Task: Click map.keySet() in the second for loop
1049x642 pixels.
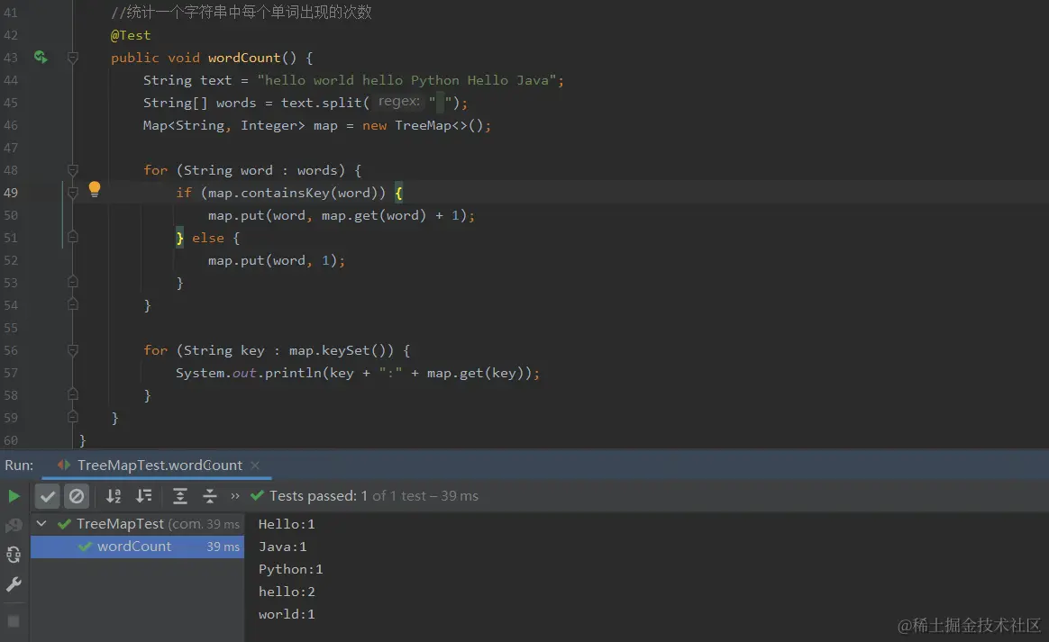Action: point(342,350)
